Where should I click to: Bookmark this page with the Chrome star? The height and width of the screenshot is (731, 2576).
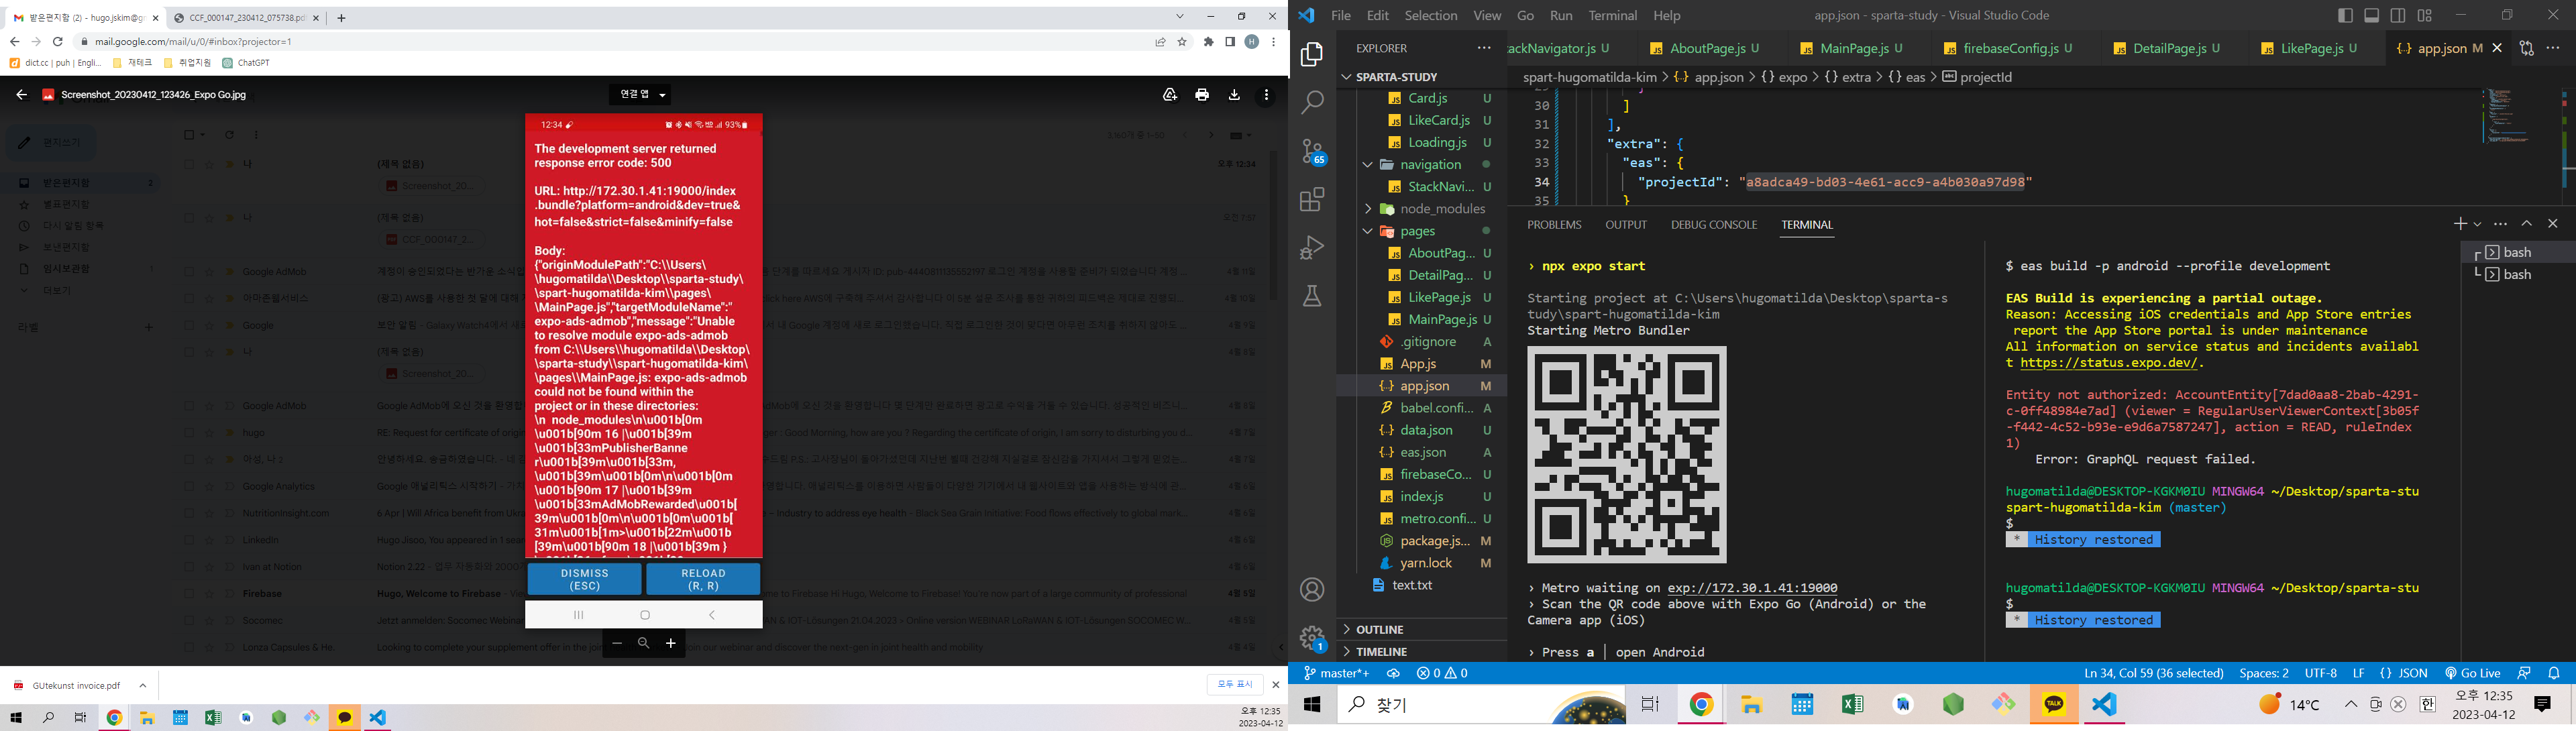pos(1182,42)
